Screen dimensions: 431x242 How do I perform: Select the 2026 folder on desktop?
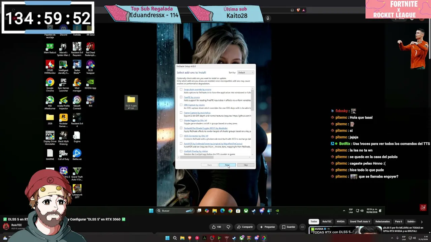[50, 119]
